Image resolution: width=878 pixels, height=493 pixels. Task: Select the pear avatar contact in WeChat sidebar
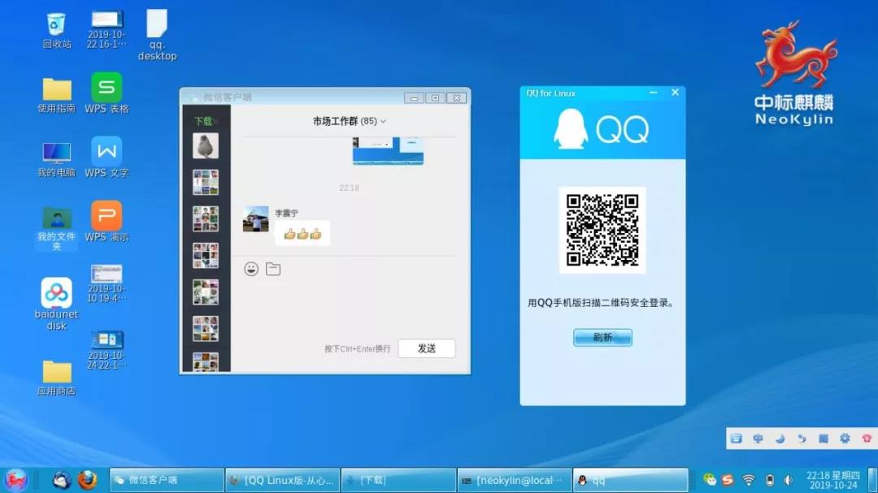coord(206,145)
